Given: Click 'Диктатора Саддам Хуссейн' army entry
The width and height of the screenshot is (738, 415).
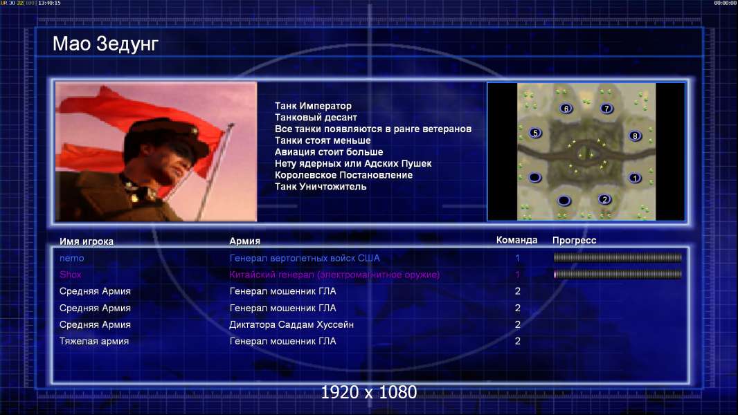Looking at the screenshot, I should click(291, 325).
